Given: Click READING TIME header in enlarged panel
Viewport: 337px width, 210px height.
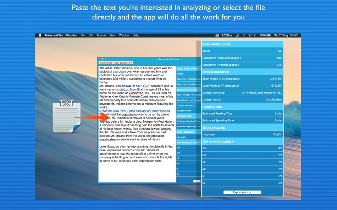Looking at the screenshot, I should (242, 107).
